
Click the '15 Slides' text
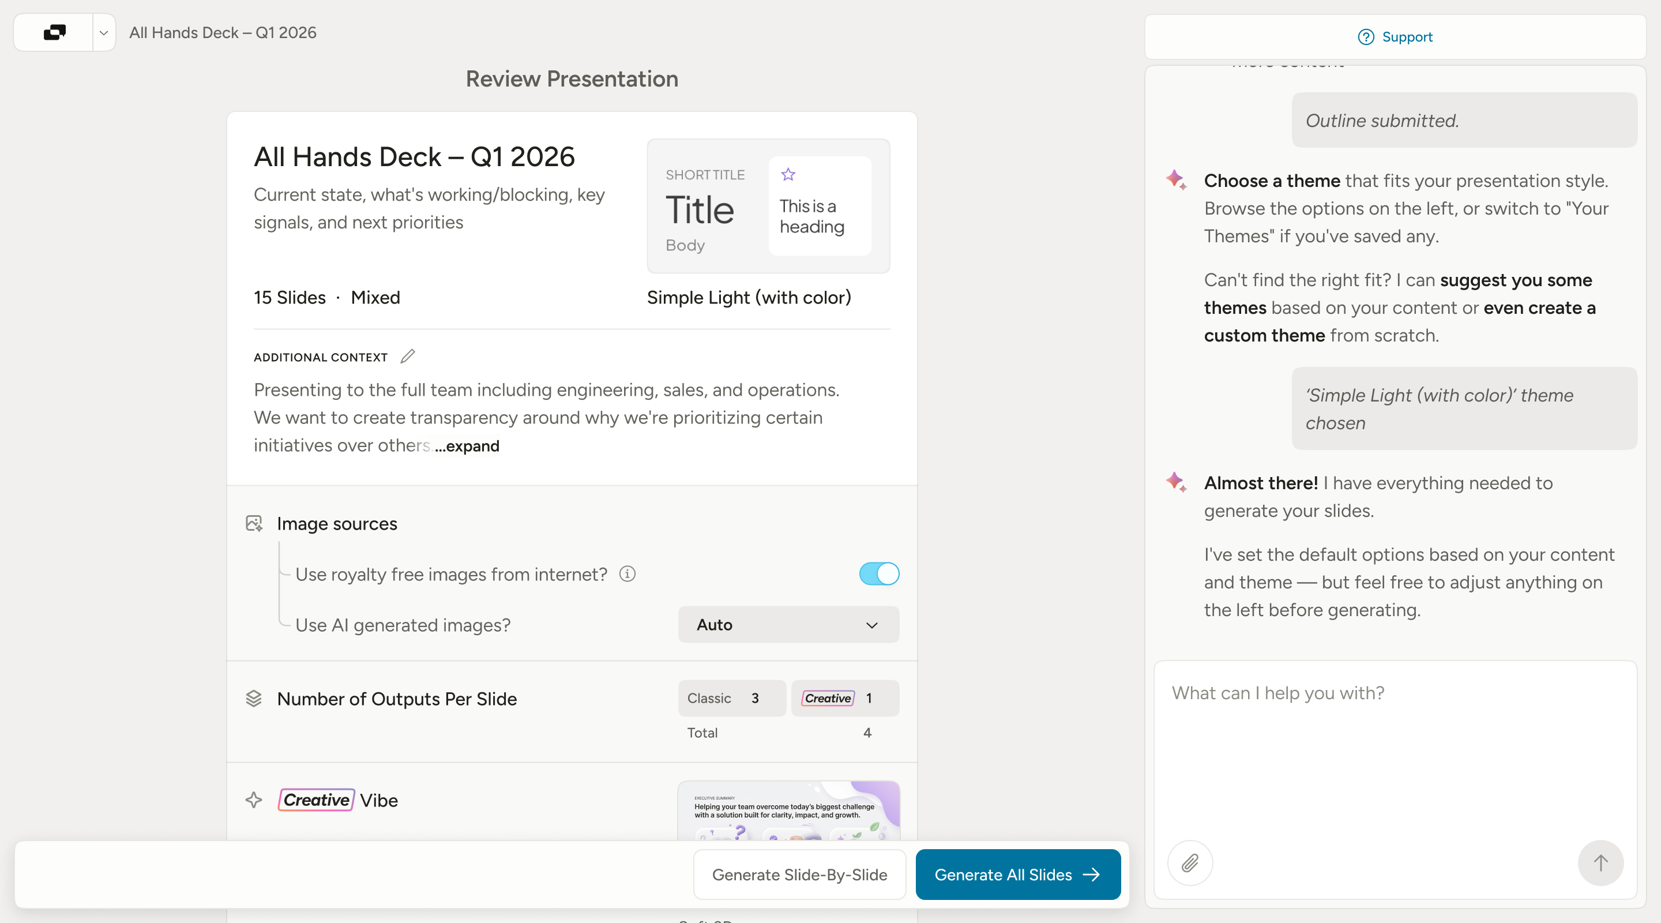pyautogui.click(x=290, y=297)
